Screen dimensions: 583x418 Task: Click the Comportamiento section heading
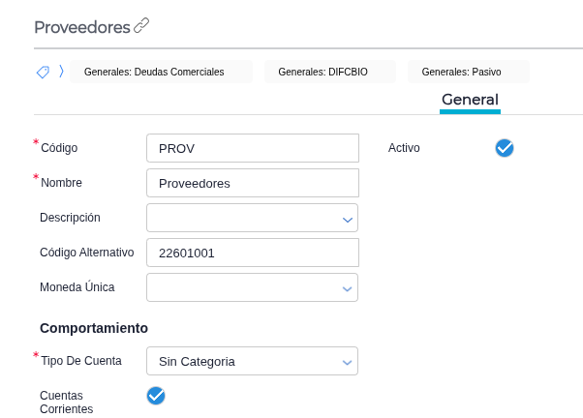click(94, 327)
